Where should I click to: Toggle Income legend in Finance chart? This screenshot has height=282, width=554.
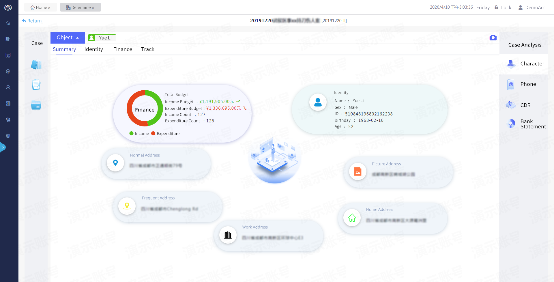[139, 134]
